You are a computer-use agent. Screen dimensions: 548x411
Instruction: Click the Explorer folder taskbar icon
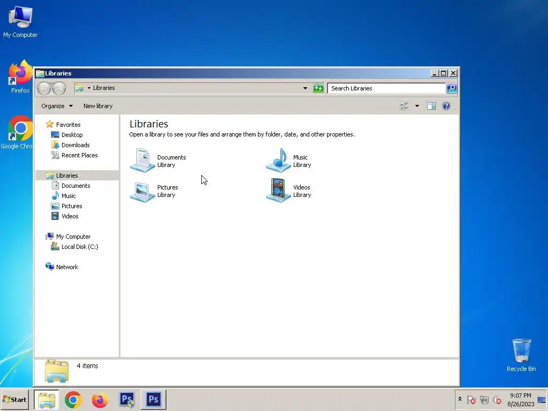[47, 399]
